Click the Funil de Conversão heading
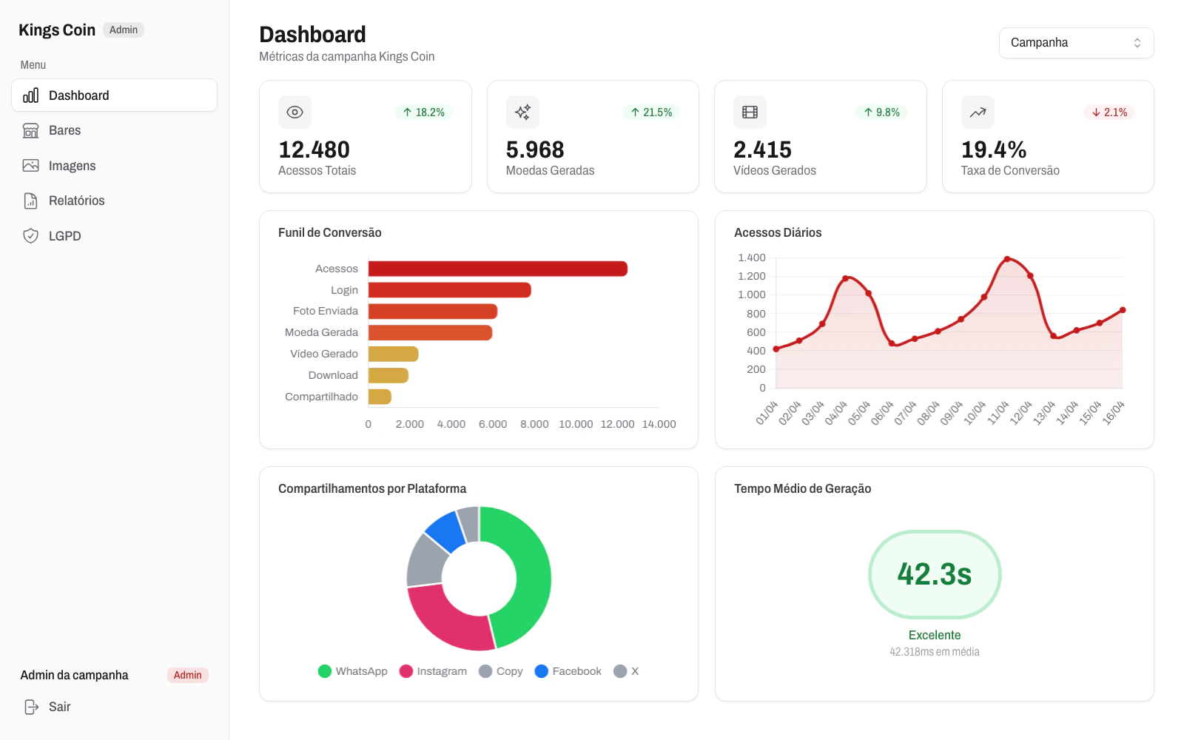The height and width of the screenshot is (740, 1184). (x=330, y=232)
